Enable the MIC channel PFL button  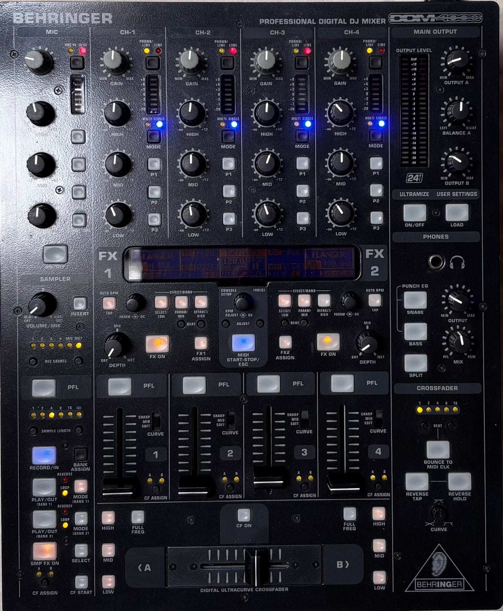tap(44, 388)
